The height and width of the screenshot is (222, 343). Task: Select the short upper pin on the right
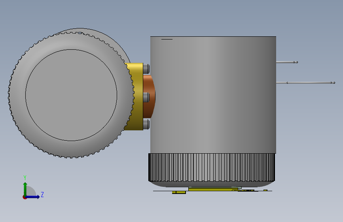(287, 62)
